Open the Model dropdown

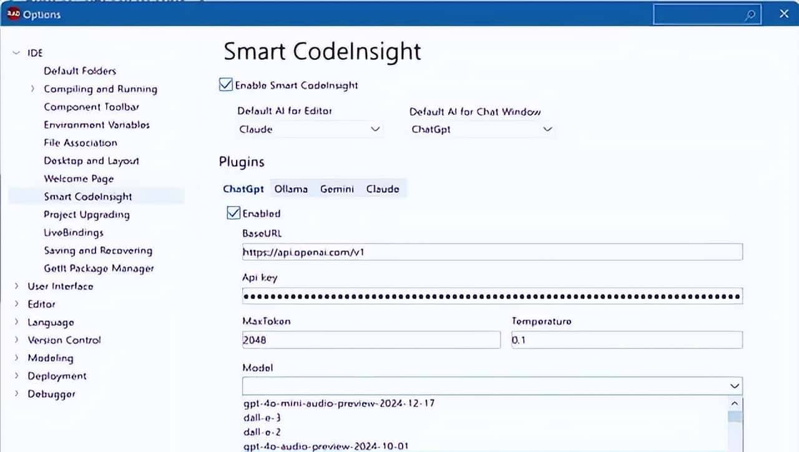pos(734,386)
